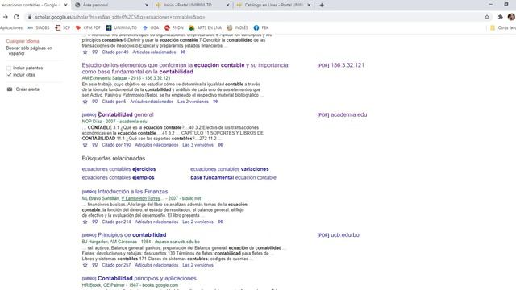Screen dimensions: 516x290
Task: Open the PDF link from 186.3.32.121
Action: [x=340, y=65]
